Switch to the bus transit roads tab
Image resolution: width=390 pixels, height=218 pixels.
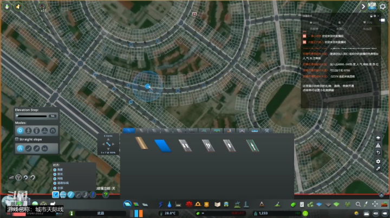click(x=217, y=131)
